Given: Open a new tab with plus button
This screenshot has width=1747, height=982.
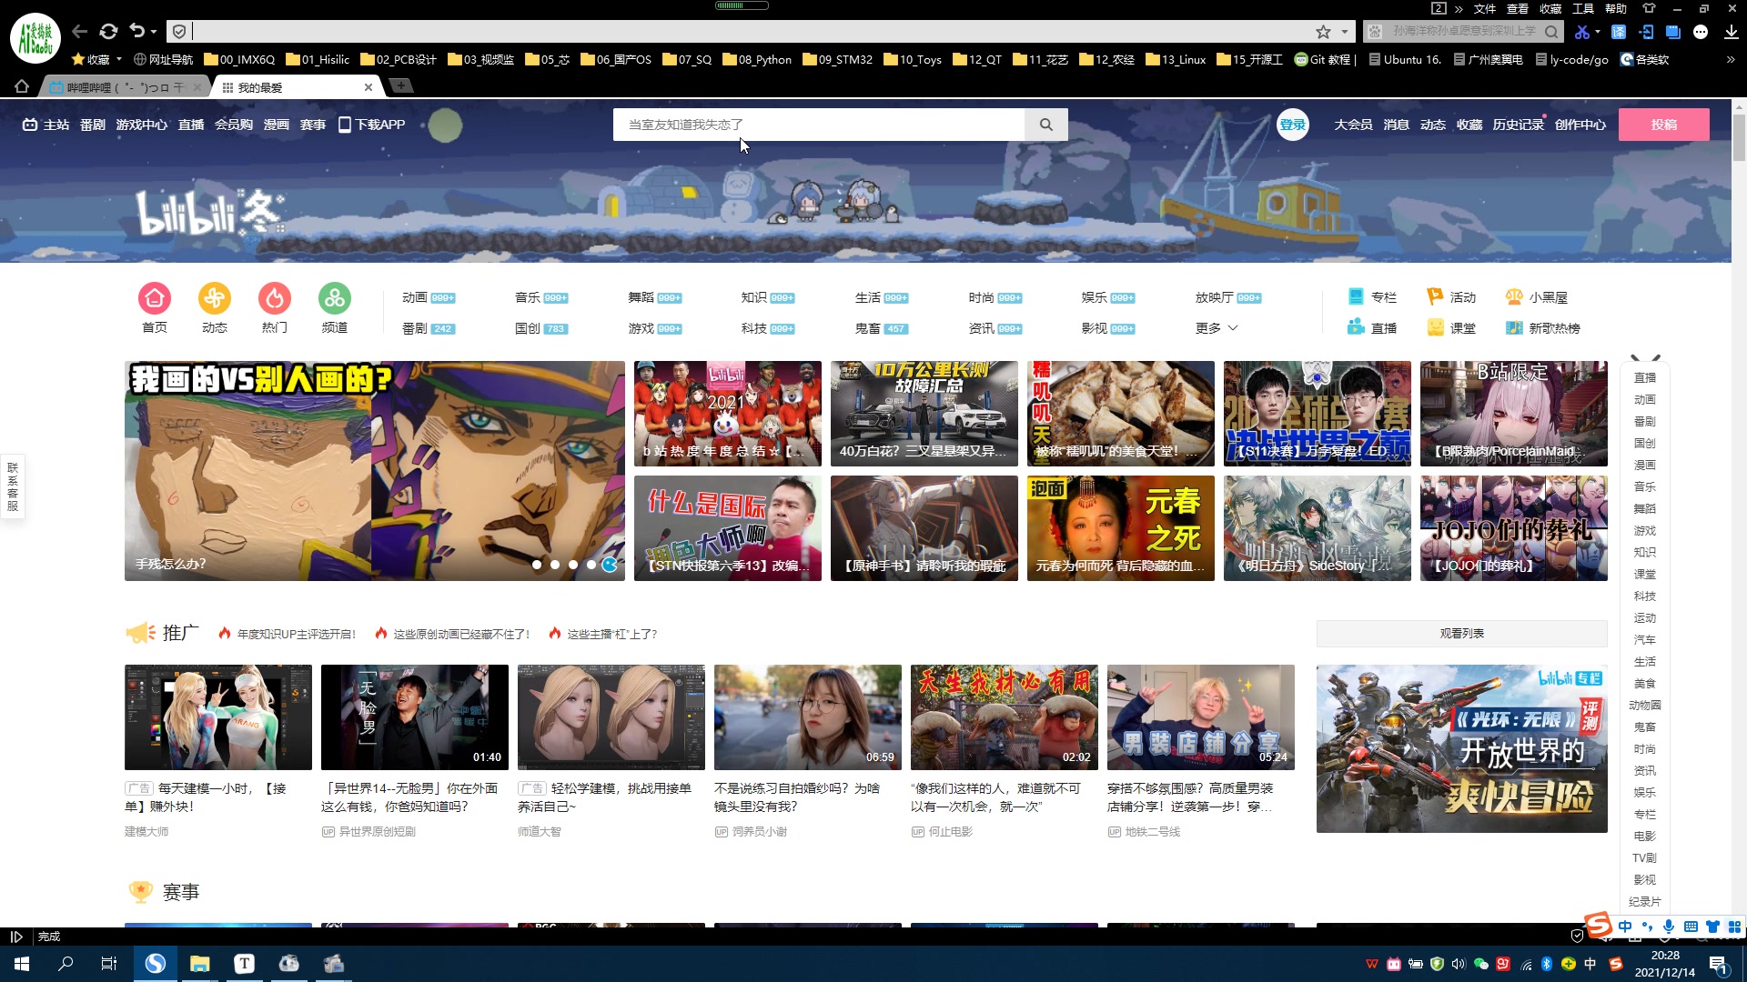Looking at the screenshot, I should [x=400, y=85].
